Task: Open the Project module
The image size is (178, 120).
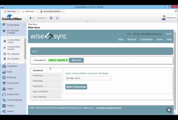Action: [x=13, y=89]
